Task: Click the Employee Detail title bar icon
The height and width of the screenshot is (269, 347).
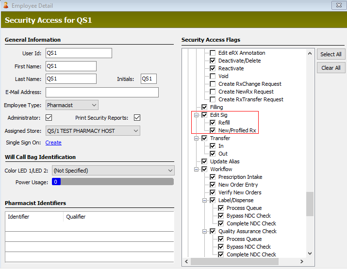Action: click(6, 6)
